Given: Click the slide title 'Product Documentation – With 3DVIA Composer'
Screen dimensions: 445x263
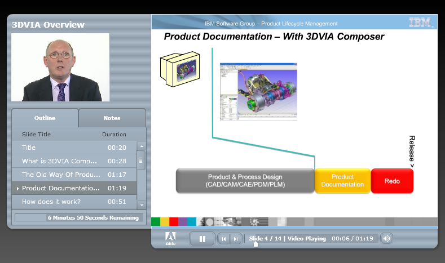Looking at the screenshot, I should [274, 37].
